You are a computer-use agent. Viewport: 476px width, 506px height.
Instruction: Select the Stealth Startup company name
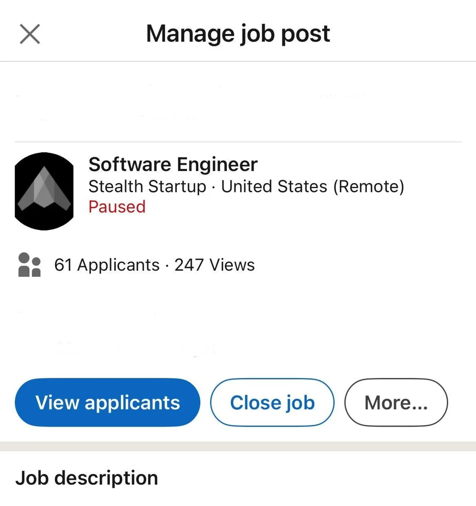(x=147, y=186)
